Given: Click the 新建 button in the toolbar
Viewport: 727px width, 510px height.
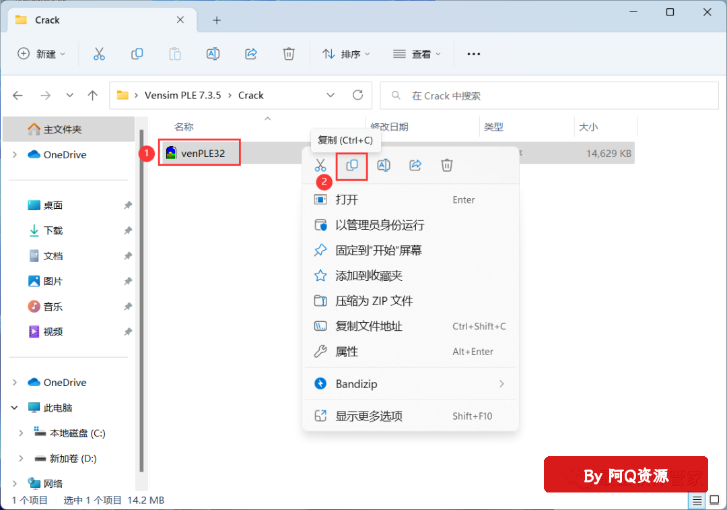Looking at the screenshot, I should click(42, 54).
